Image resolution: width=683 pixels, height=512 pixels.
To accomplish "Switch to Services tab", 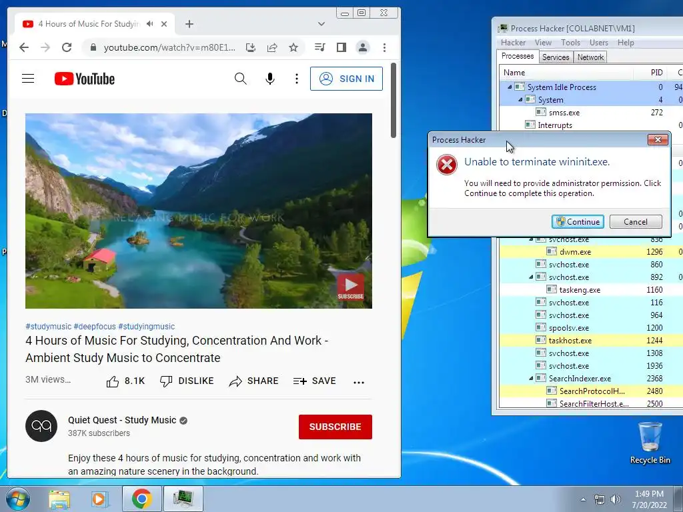I will tap(556, 57).
